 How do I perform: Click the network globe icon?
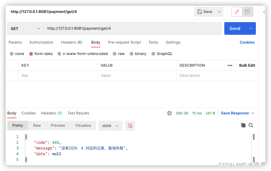coord(169,113)
